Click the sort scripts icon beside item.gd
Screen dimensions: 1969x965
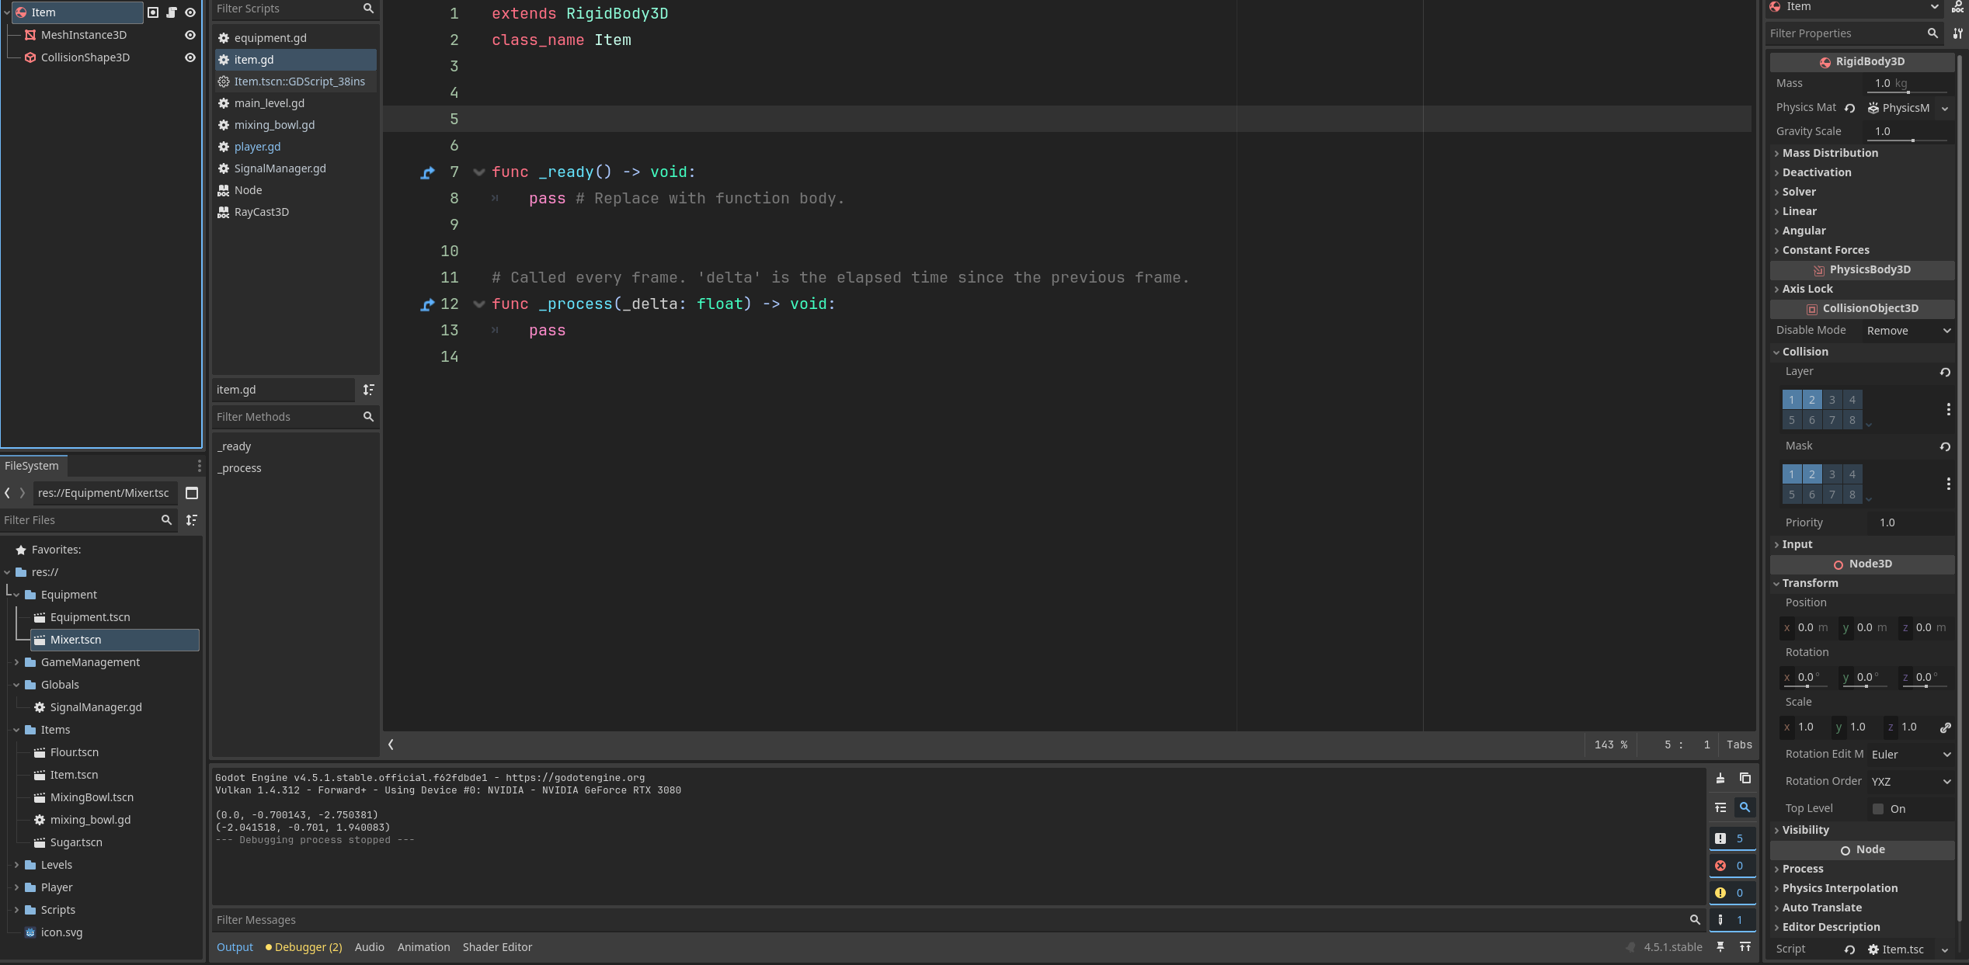point(369,390)
